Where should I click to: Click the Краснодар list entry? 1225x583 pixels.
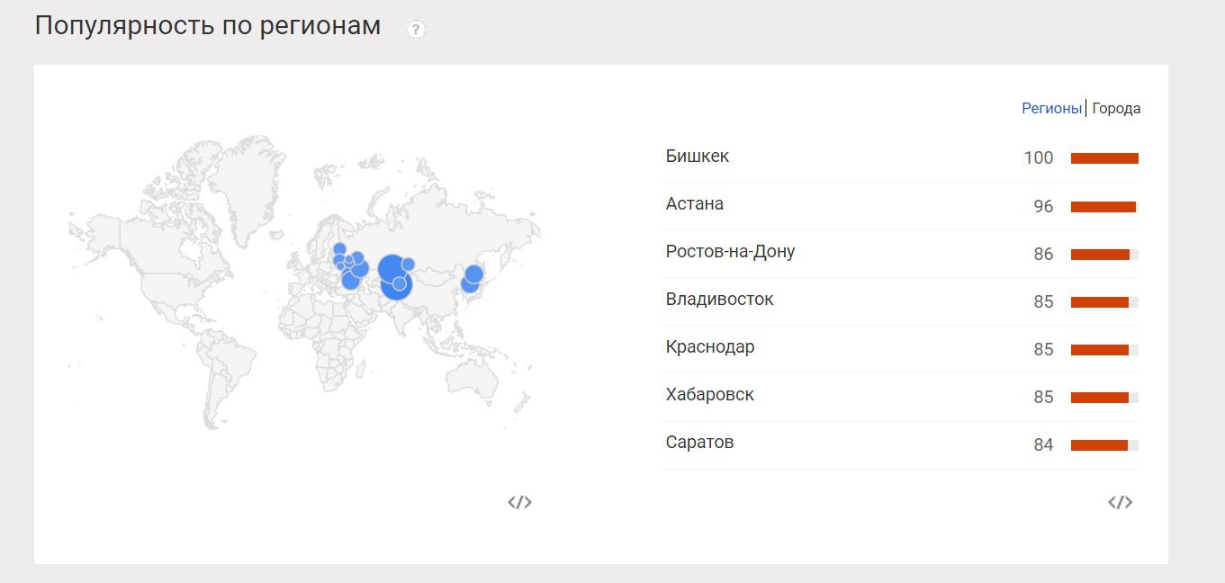click(x=710, y=347)
